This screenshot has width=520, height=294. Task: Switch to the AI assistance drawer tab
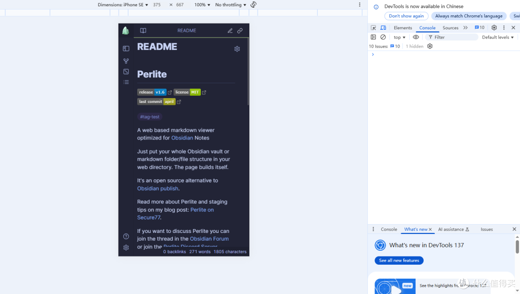(453, 230)
